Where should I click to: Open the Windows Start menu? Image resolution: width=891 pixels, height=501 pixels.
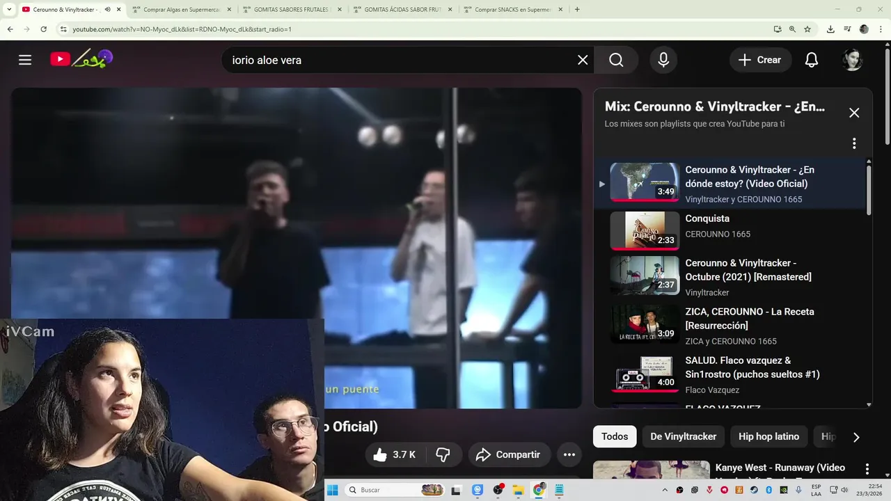[x=332, y=490]
